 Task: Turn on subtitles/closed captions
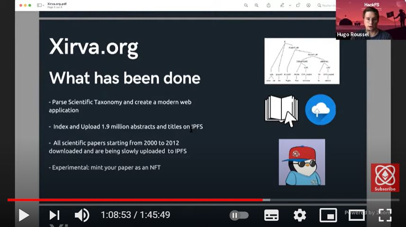(271, 215)
